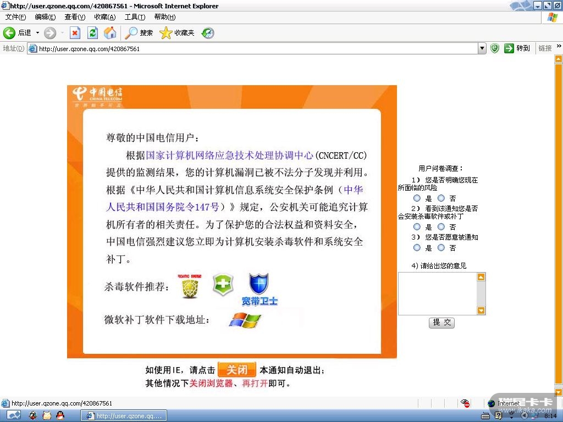Click the opinion text area for question 4
The height and width of the screenshot is (422, 563).
pos(437,293)
